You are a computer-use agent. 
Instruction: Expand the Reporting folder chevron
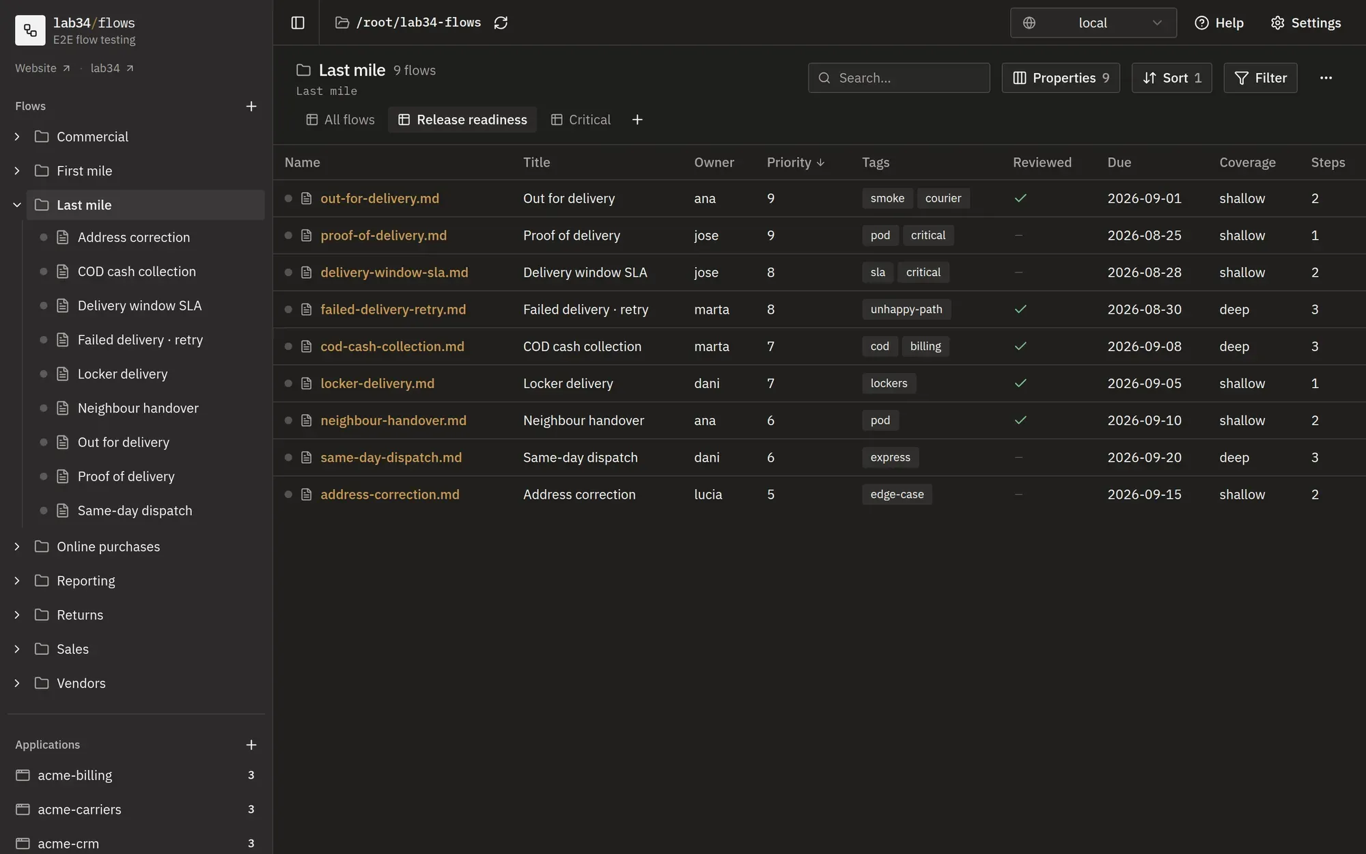17,581
